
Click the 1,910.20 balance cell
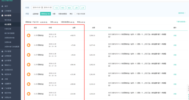[92, 94]
